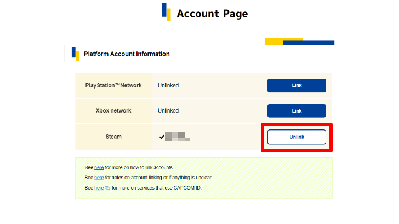Open "here" link for notes on account linking
The height and width of the screenshot is (224, 399).
coord(99,178)
